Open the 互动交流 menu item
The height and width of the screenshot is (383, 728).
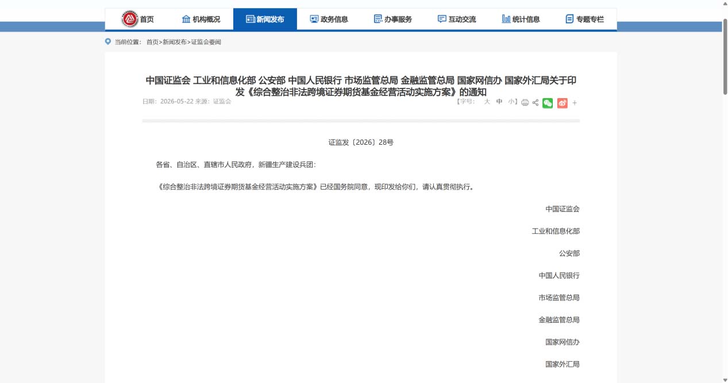[x=457, y=19]
